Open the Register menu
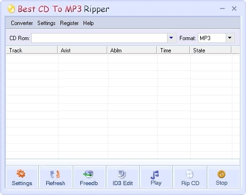This screenshot has height=195, width=246. point(69,23)
